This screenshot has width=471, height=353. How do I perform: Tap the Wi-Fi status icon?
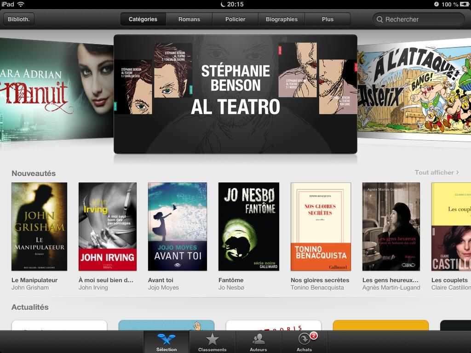[x=21, y=4]
